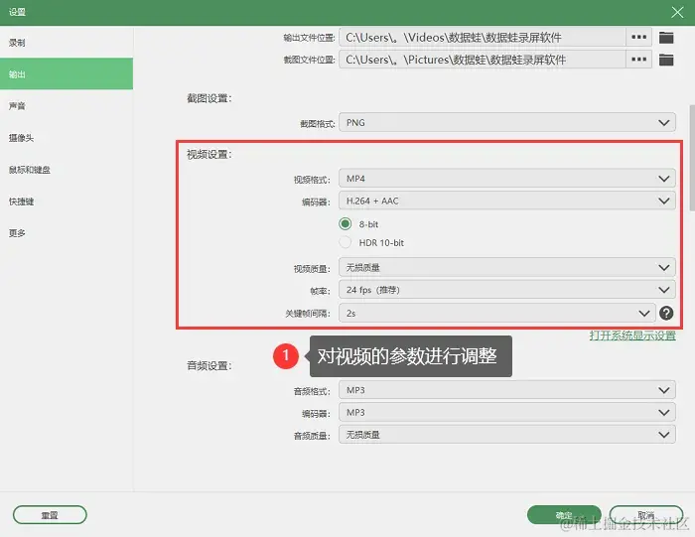Screen dimensions: 695x537
Task: Expand the H.264 + AAC encoder dropdown
Action: point(507,201)
